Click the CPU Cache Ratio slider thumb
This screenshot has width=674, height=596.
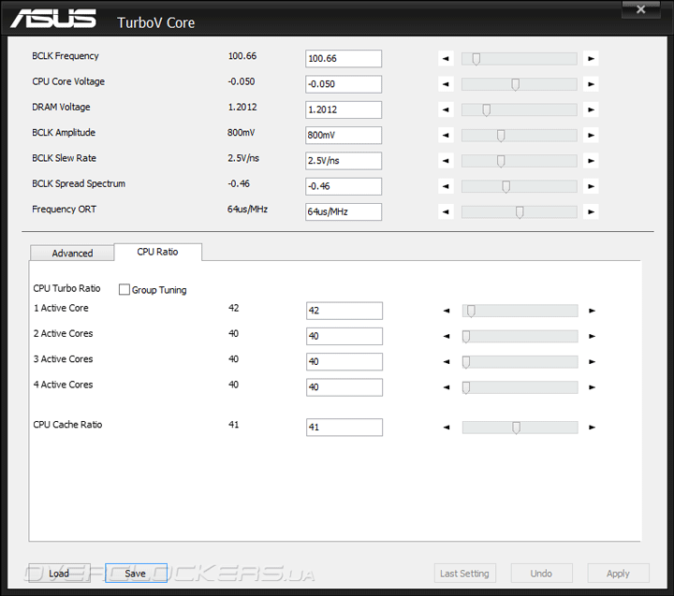[516, 428]
